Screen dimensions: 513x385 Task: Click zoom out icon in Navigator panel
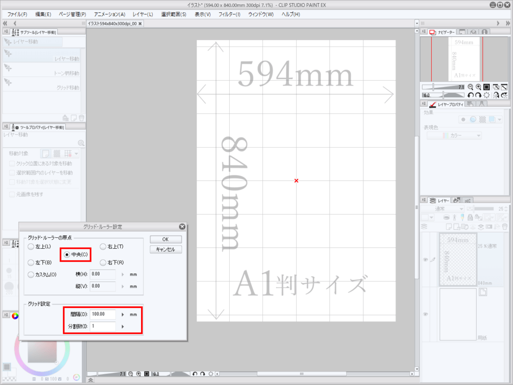pyautogui.click(x=470, y=87)
